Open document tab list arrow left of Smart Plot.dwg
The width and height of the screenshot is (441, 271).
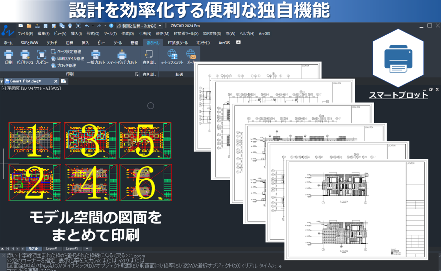(2, 81)
